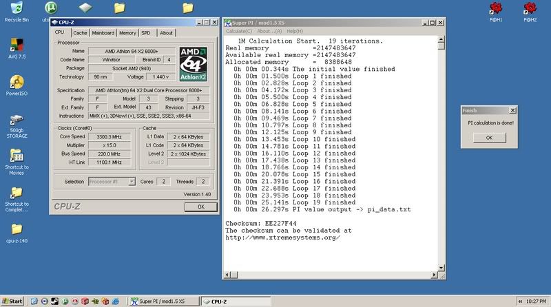Select the CPU tab in CPU-Z
Image resolution: width=551 pixels, height=307 pixels.
click(59, 32)
